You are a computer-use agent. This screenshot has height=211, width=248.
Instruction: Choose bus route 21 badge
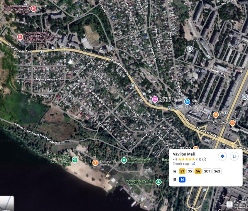pyautogui.click(x=182, y=171)
